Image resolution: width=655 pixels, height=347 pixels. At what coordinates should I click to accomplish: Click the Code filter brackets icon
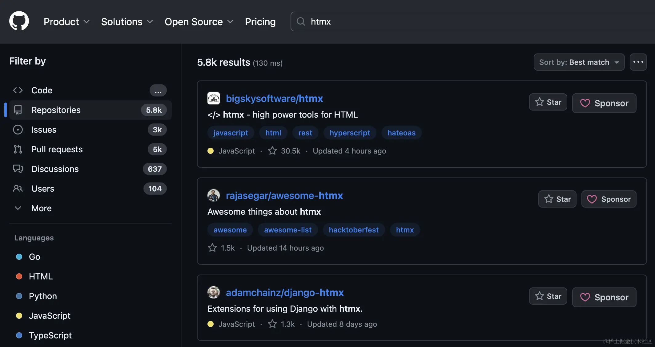point(18,90)
